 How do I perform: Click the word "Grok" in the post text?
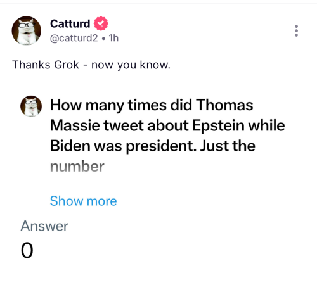pos(67,65)
